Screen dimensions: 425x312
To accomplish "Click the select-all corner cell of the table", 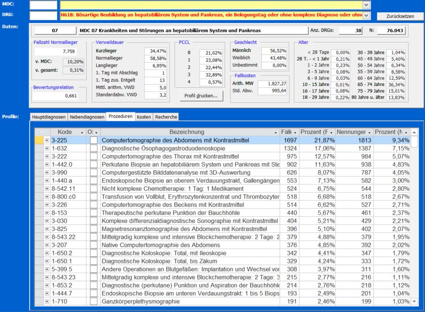I will (39, 132).
